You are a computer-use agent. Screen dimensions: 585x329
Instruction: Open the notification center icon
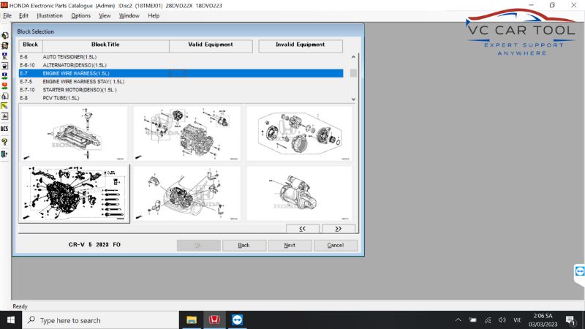coord(570,319)
